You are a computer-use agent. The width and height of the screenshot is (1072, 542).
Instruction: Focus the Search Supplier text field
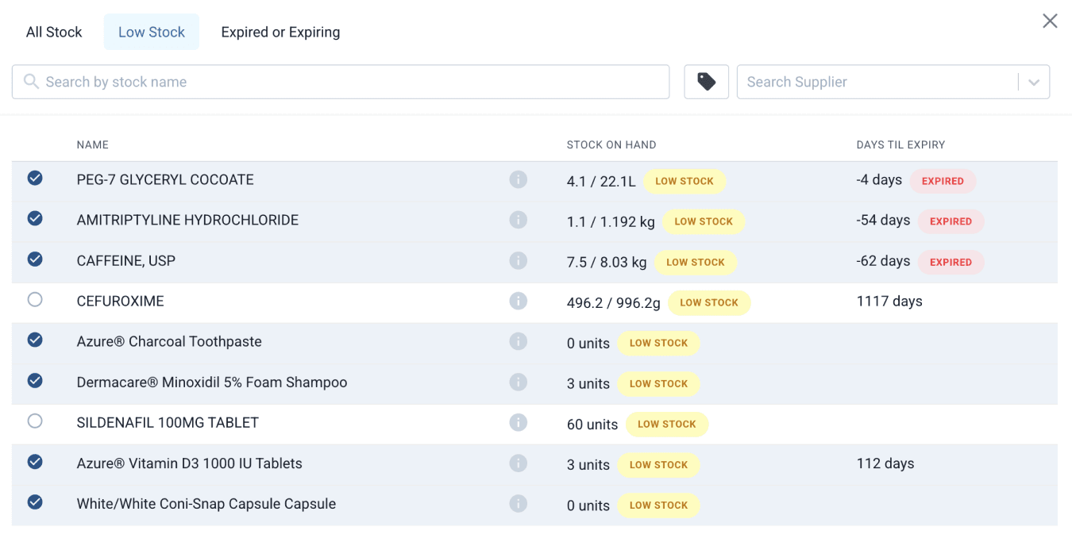pos(877,82)
